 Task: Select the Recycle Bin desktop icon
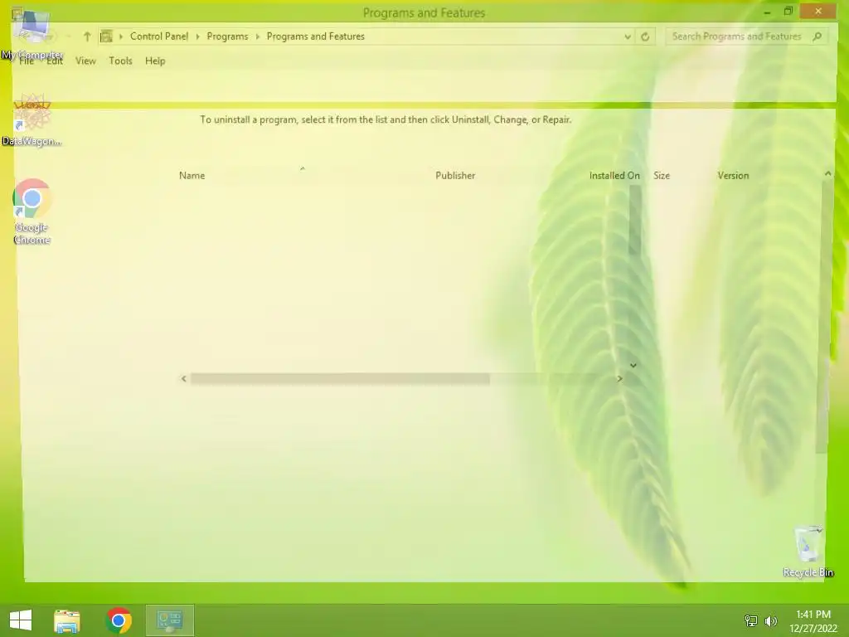pos(808,552)
